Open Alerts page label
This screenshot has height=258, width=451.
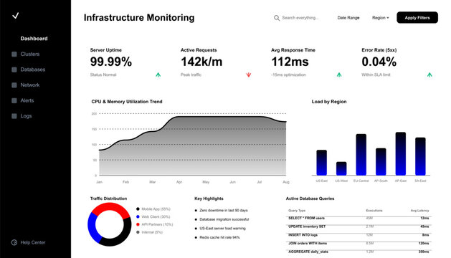27,100
